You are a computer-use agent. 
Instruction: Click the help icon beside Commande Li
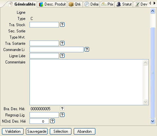point(87,49)
